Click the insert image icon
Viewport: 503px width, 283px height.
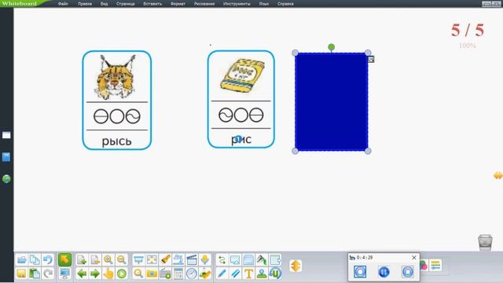pyautogui.click(x=235, y=259)
